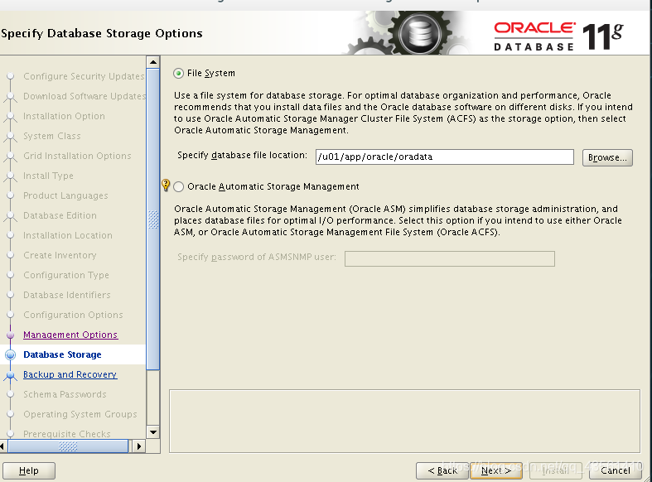This screenshot has width=652, height=482.
Task: Click the Schema Passwords step
Action: (65, 394)
